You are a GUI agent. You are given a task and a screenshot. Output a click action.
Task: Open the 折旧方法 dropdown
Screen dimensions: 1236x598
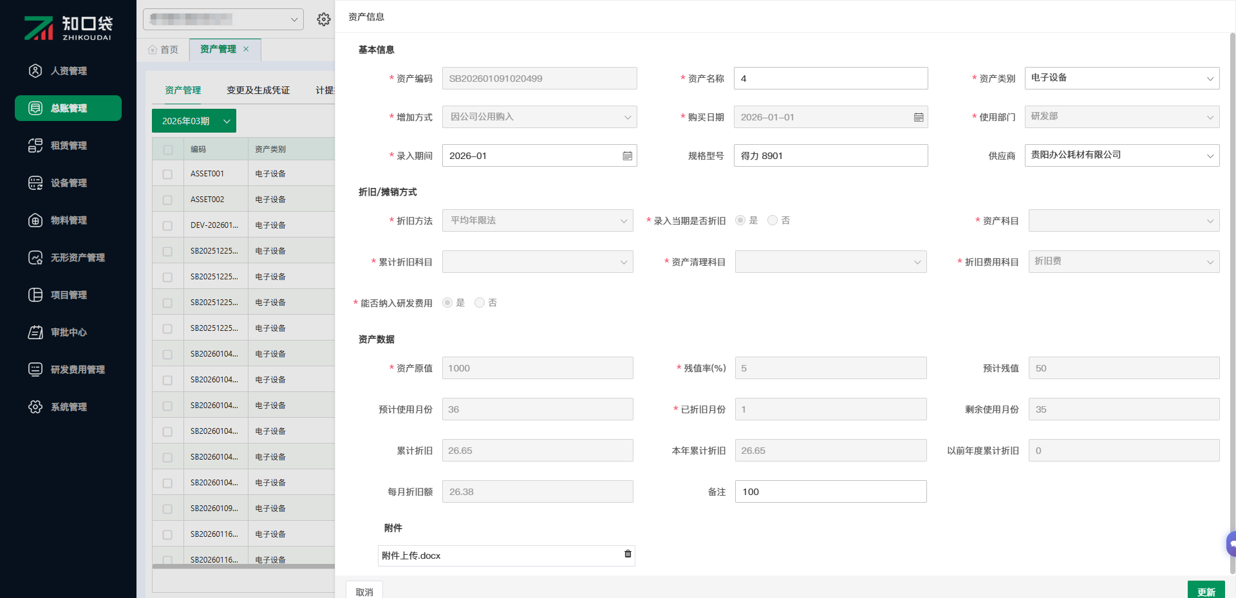[538, 220]
